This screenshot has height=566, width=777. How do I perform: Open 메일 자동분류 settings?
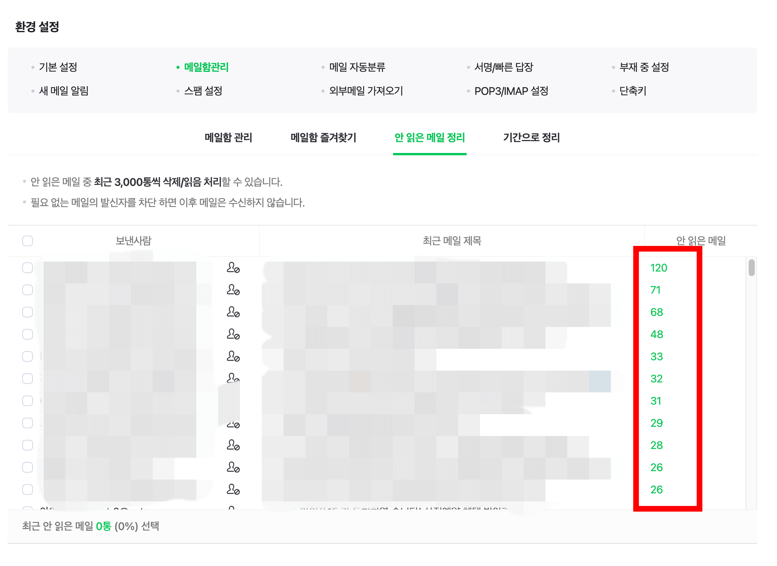[357, 67]
